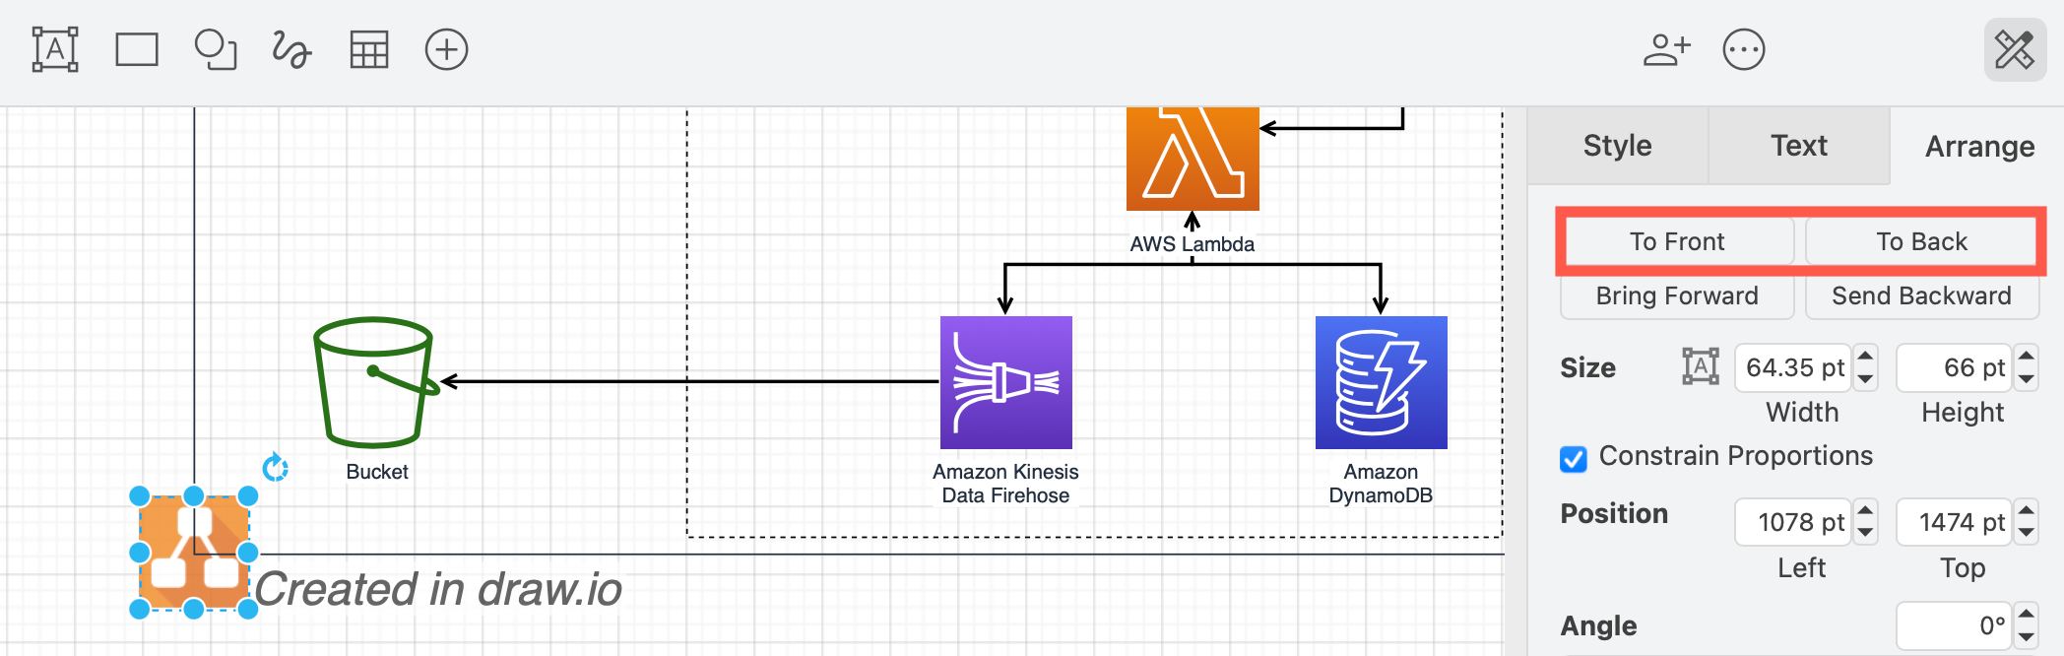2064x656 pixels.
Task: Click the 'Amazon DynamoDB' label text
Action: coord(1381,484)
